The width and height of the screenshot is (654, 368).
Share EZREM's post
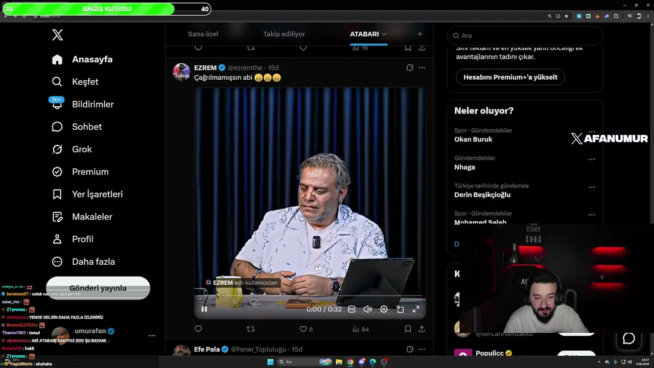422,329
